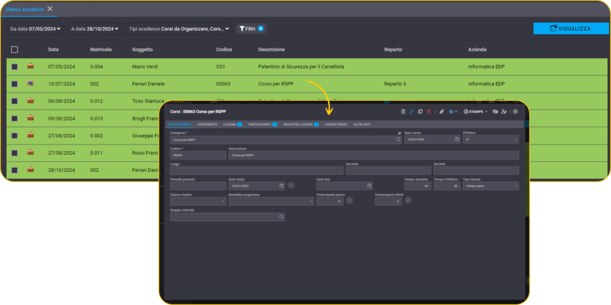The width and height of the screenshot is (611, 305).
Task: Click the Tempo previsto field
Action: click(418, 186)
